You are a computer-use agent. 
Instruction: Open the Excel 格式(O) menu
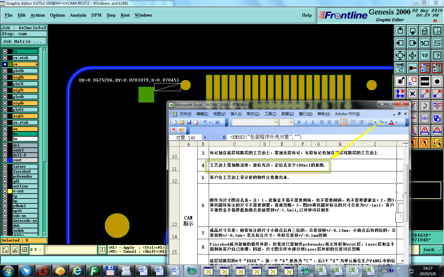(x=253, y=114)
